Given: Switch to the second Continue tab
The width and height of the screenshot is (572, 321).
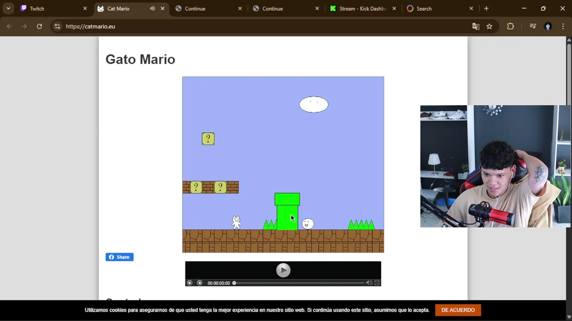Looking at the screenshot, I should pos(286,8).
